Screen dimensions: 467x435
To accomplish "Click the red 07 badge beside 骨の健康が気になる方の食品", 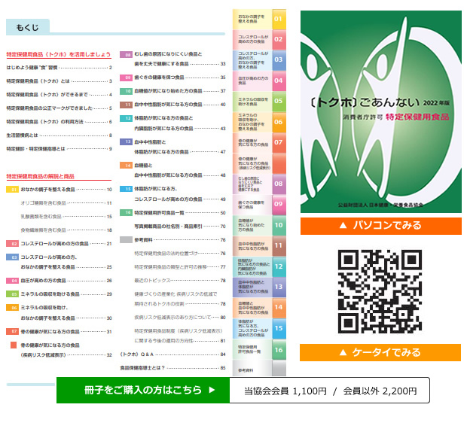I will click(x=13, y=331).
